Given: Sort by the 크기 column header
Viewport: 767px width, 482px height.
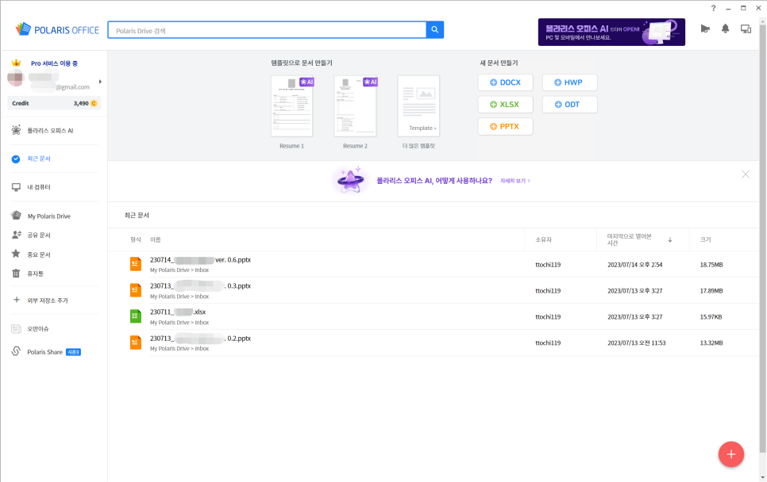Looking at the screenshot, I should (x=705, y=239).
